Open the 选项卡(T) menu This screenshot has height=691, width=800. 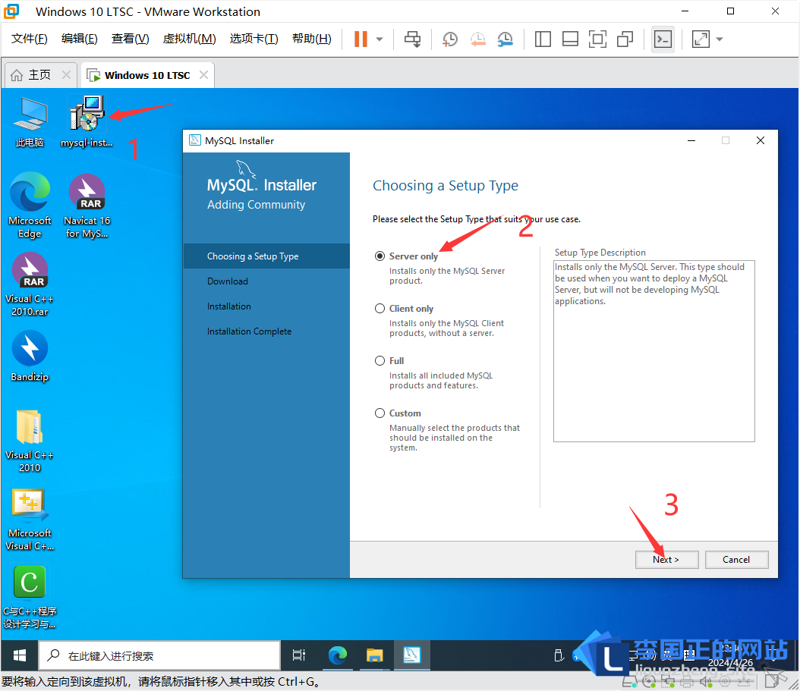point(254,39)
